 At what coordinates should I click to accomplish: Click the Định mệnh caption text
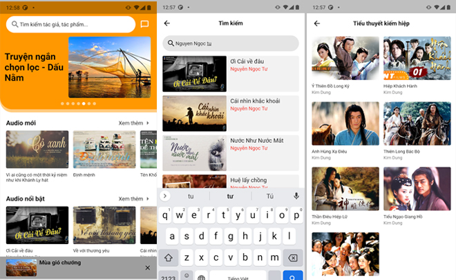pos(84,174)
